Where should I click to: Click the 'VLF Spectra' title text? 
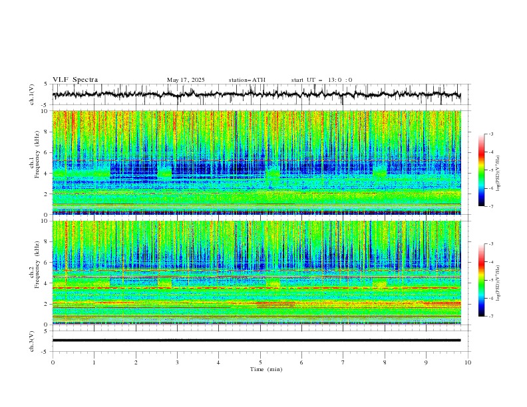(x=75, y=80)
